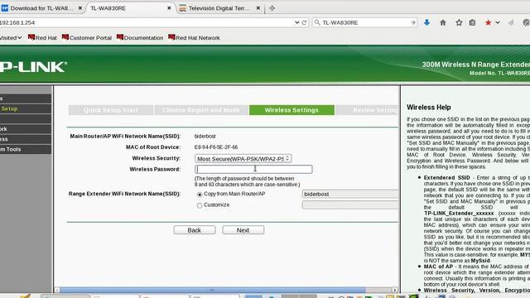Click the Main Router SSID value biderbost
530x298 pixels.
point(205,136)
